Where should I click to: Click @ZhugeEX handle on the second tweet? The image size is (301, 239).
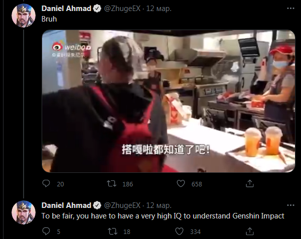122,205
